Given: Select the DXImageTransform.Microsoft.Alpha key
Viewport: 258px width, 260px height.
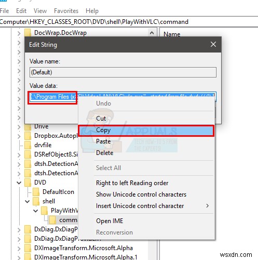Looking at the screenshot, I should [84, 248].
